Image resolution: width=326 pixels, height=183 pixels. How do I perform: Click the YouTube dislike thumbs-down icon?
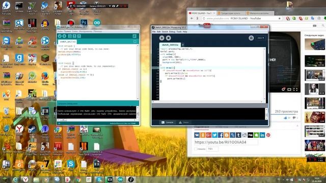tap(294, 117)
